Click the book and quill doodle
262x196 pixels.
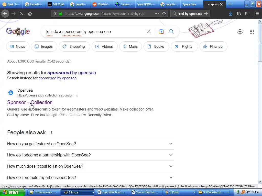(205, 29)
